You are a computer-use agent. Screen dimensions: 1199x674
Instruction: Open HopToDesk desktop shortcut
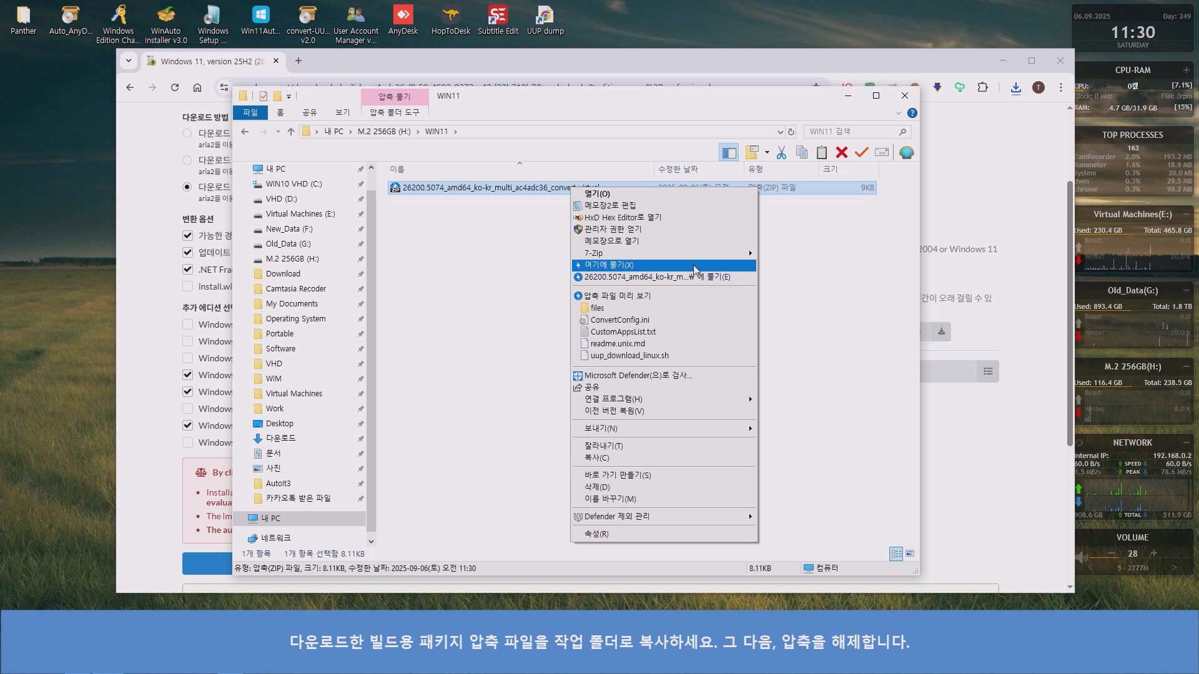[x=450, y=21]
